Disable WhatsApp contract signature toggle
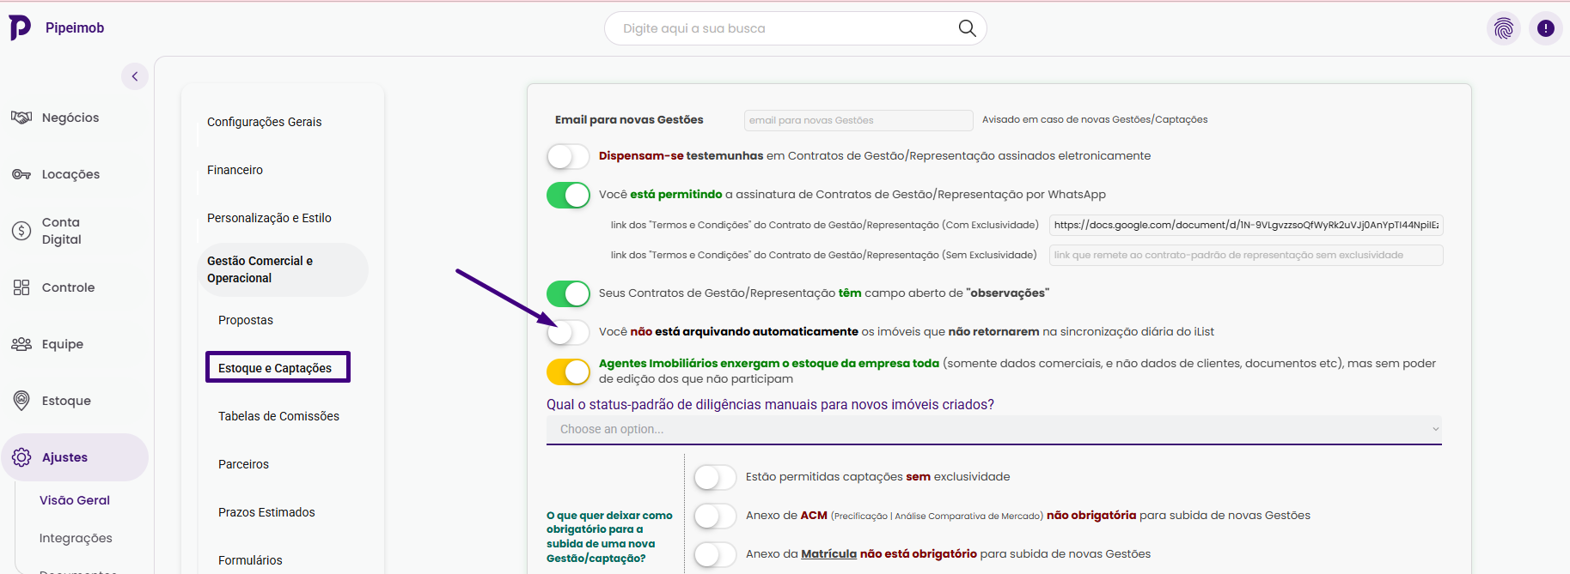The height and width of the screenshot is (574, 1570). [x=568, y=195]
